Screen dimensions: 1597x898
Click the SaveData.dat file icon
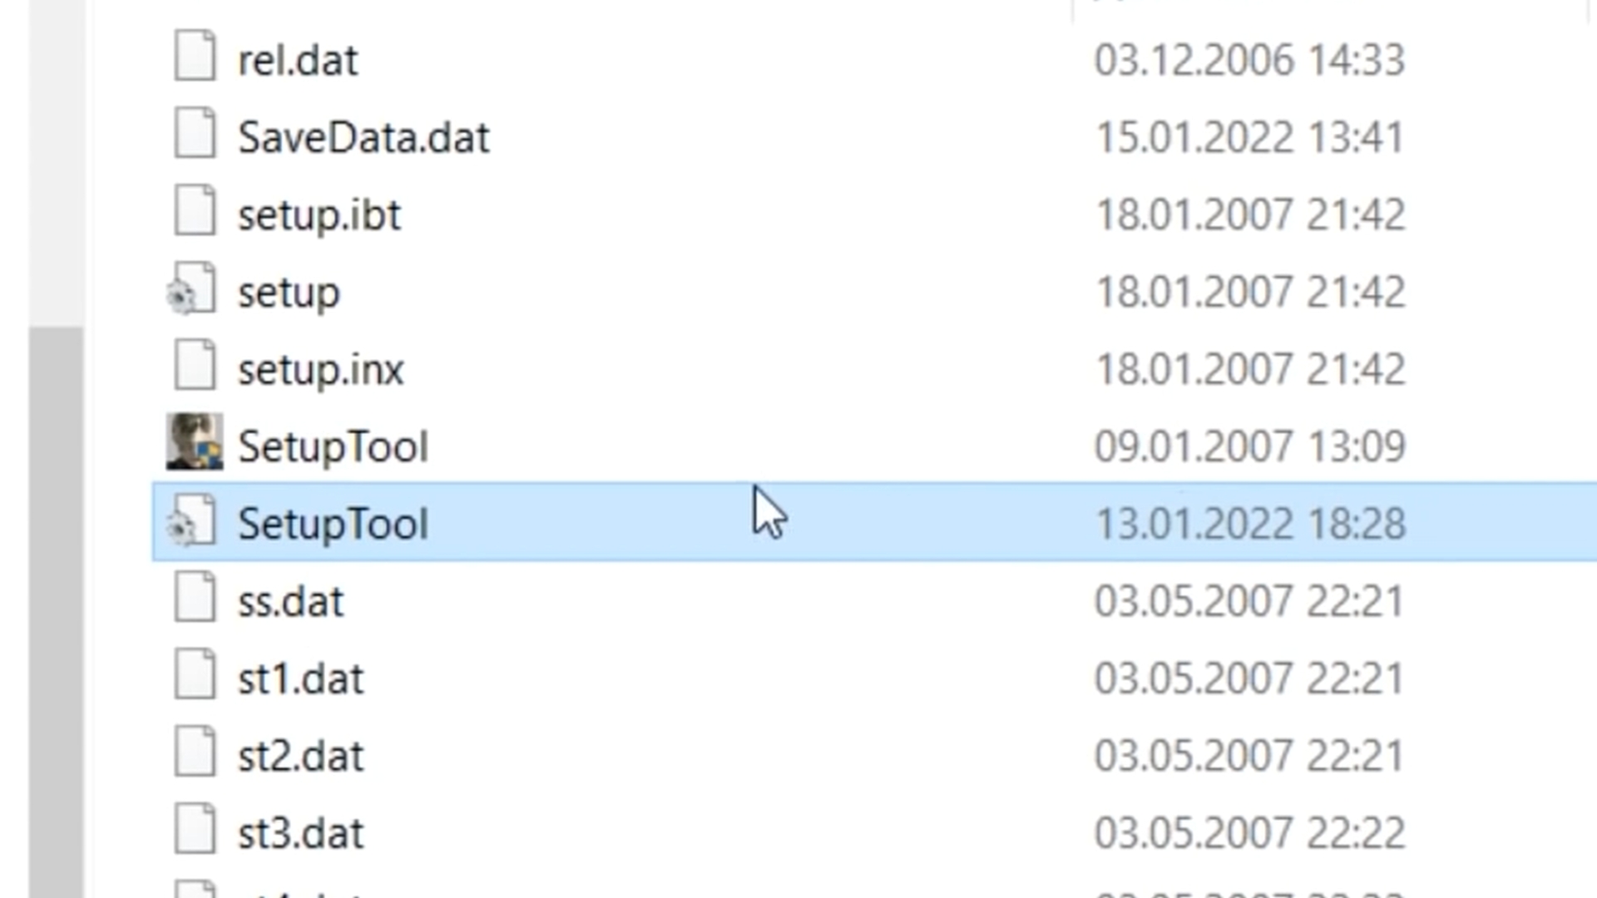(x=195, y=134)
